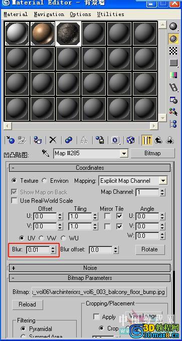The height and width of the screenshot is (341, 182).
Task: Toggle U Tile checkbox
Action: pos(119,216)
